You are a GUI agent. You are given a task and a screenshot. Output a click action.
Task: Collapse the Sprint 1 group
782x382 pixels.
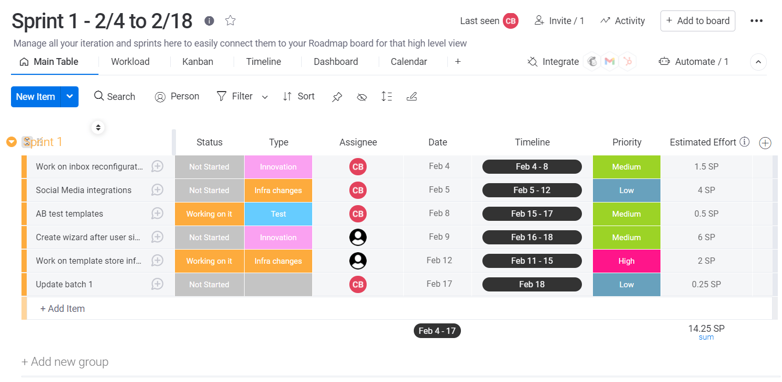(x=11, y=142)
